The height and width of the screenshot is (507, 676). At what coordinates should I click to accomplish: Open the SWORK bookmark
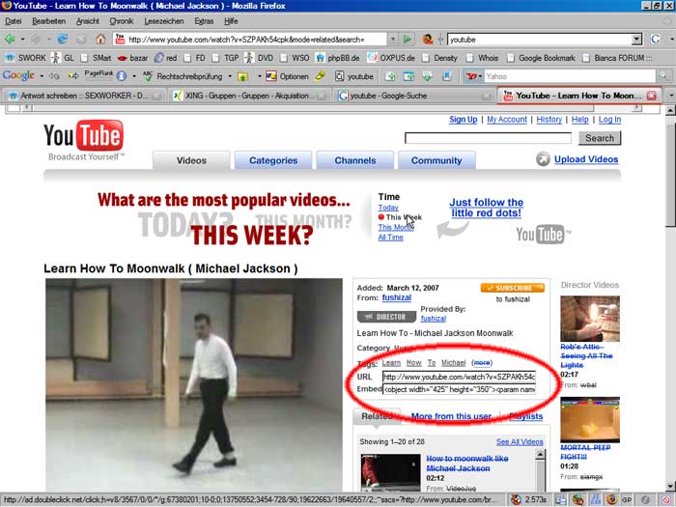click(x=26, y=58)
